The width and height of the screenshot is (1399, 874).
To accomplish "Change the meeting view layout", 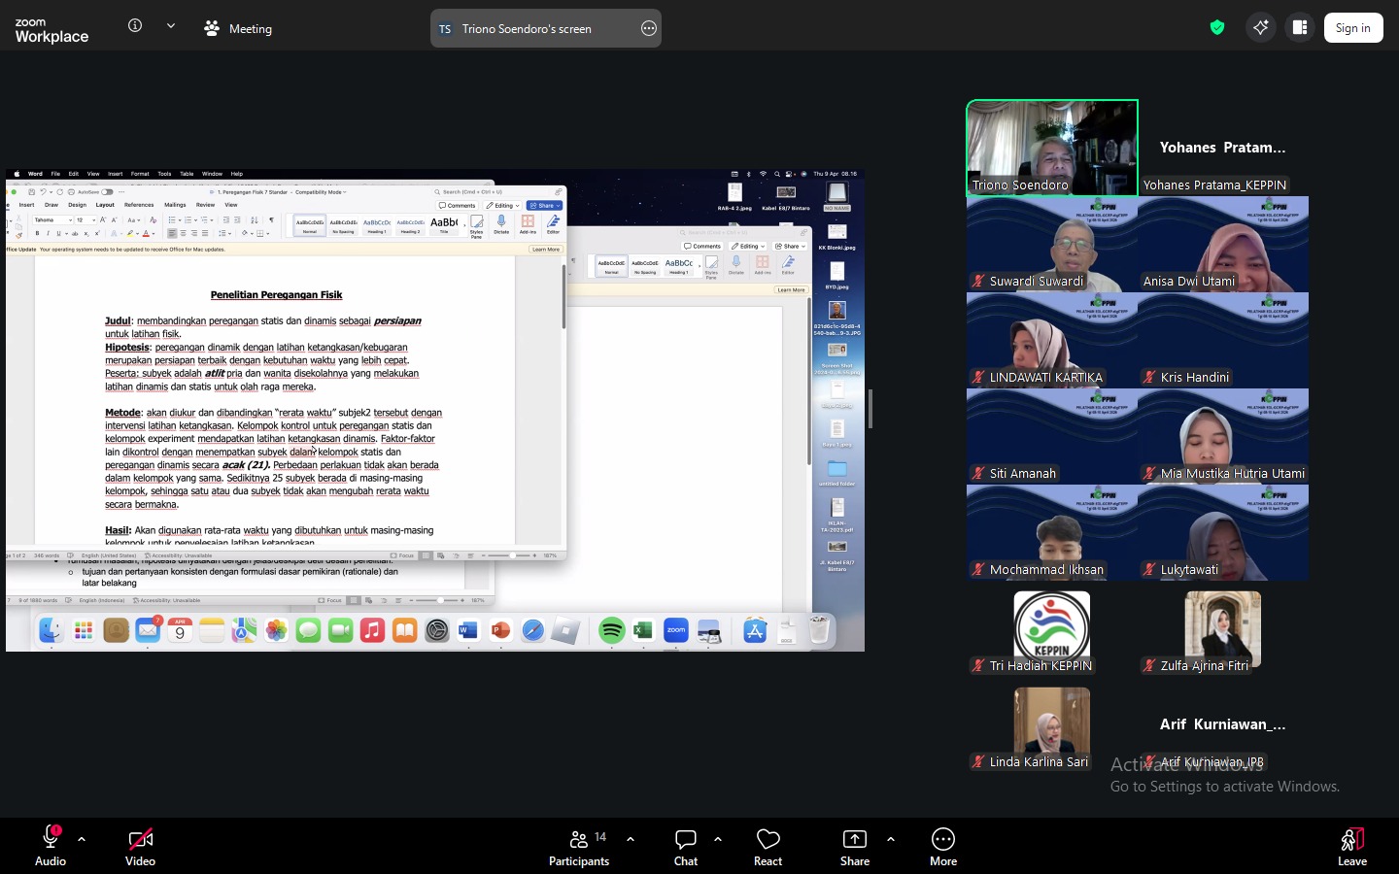I will coord(1300,28).
